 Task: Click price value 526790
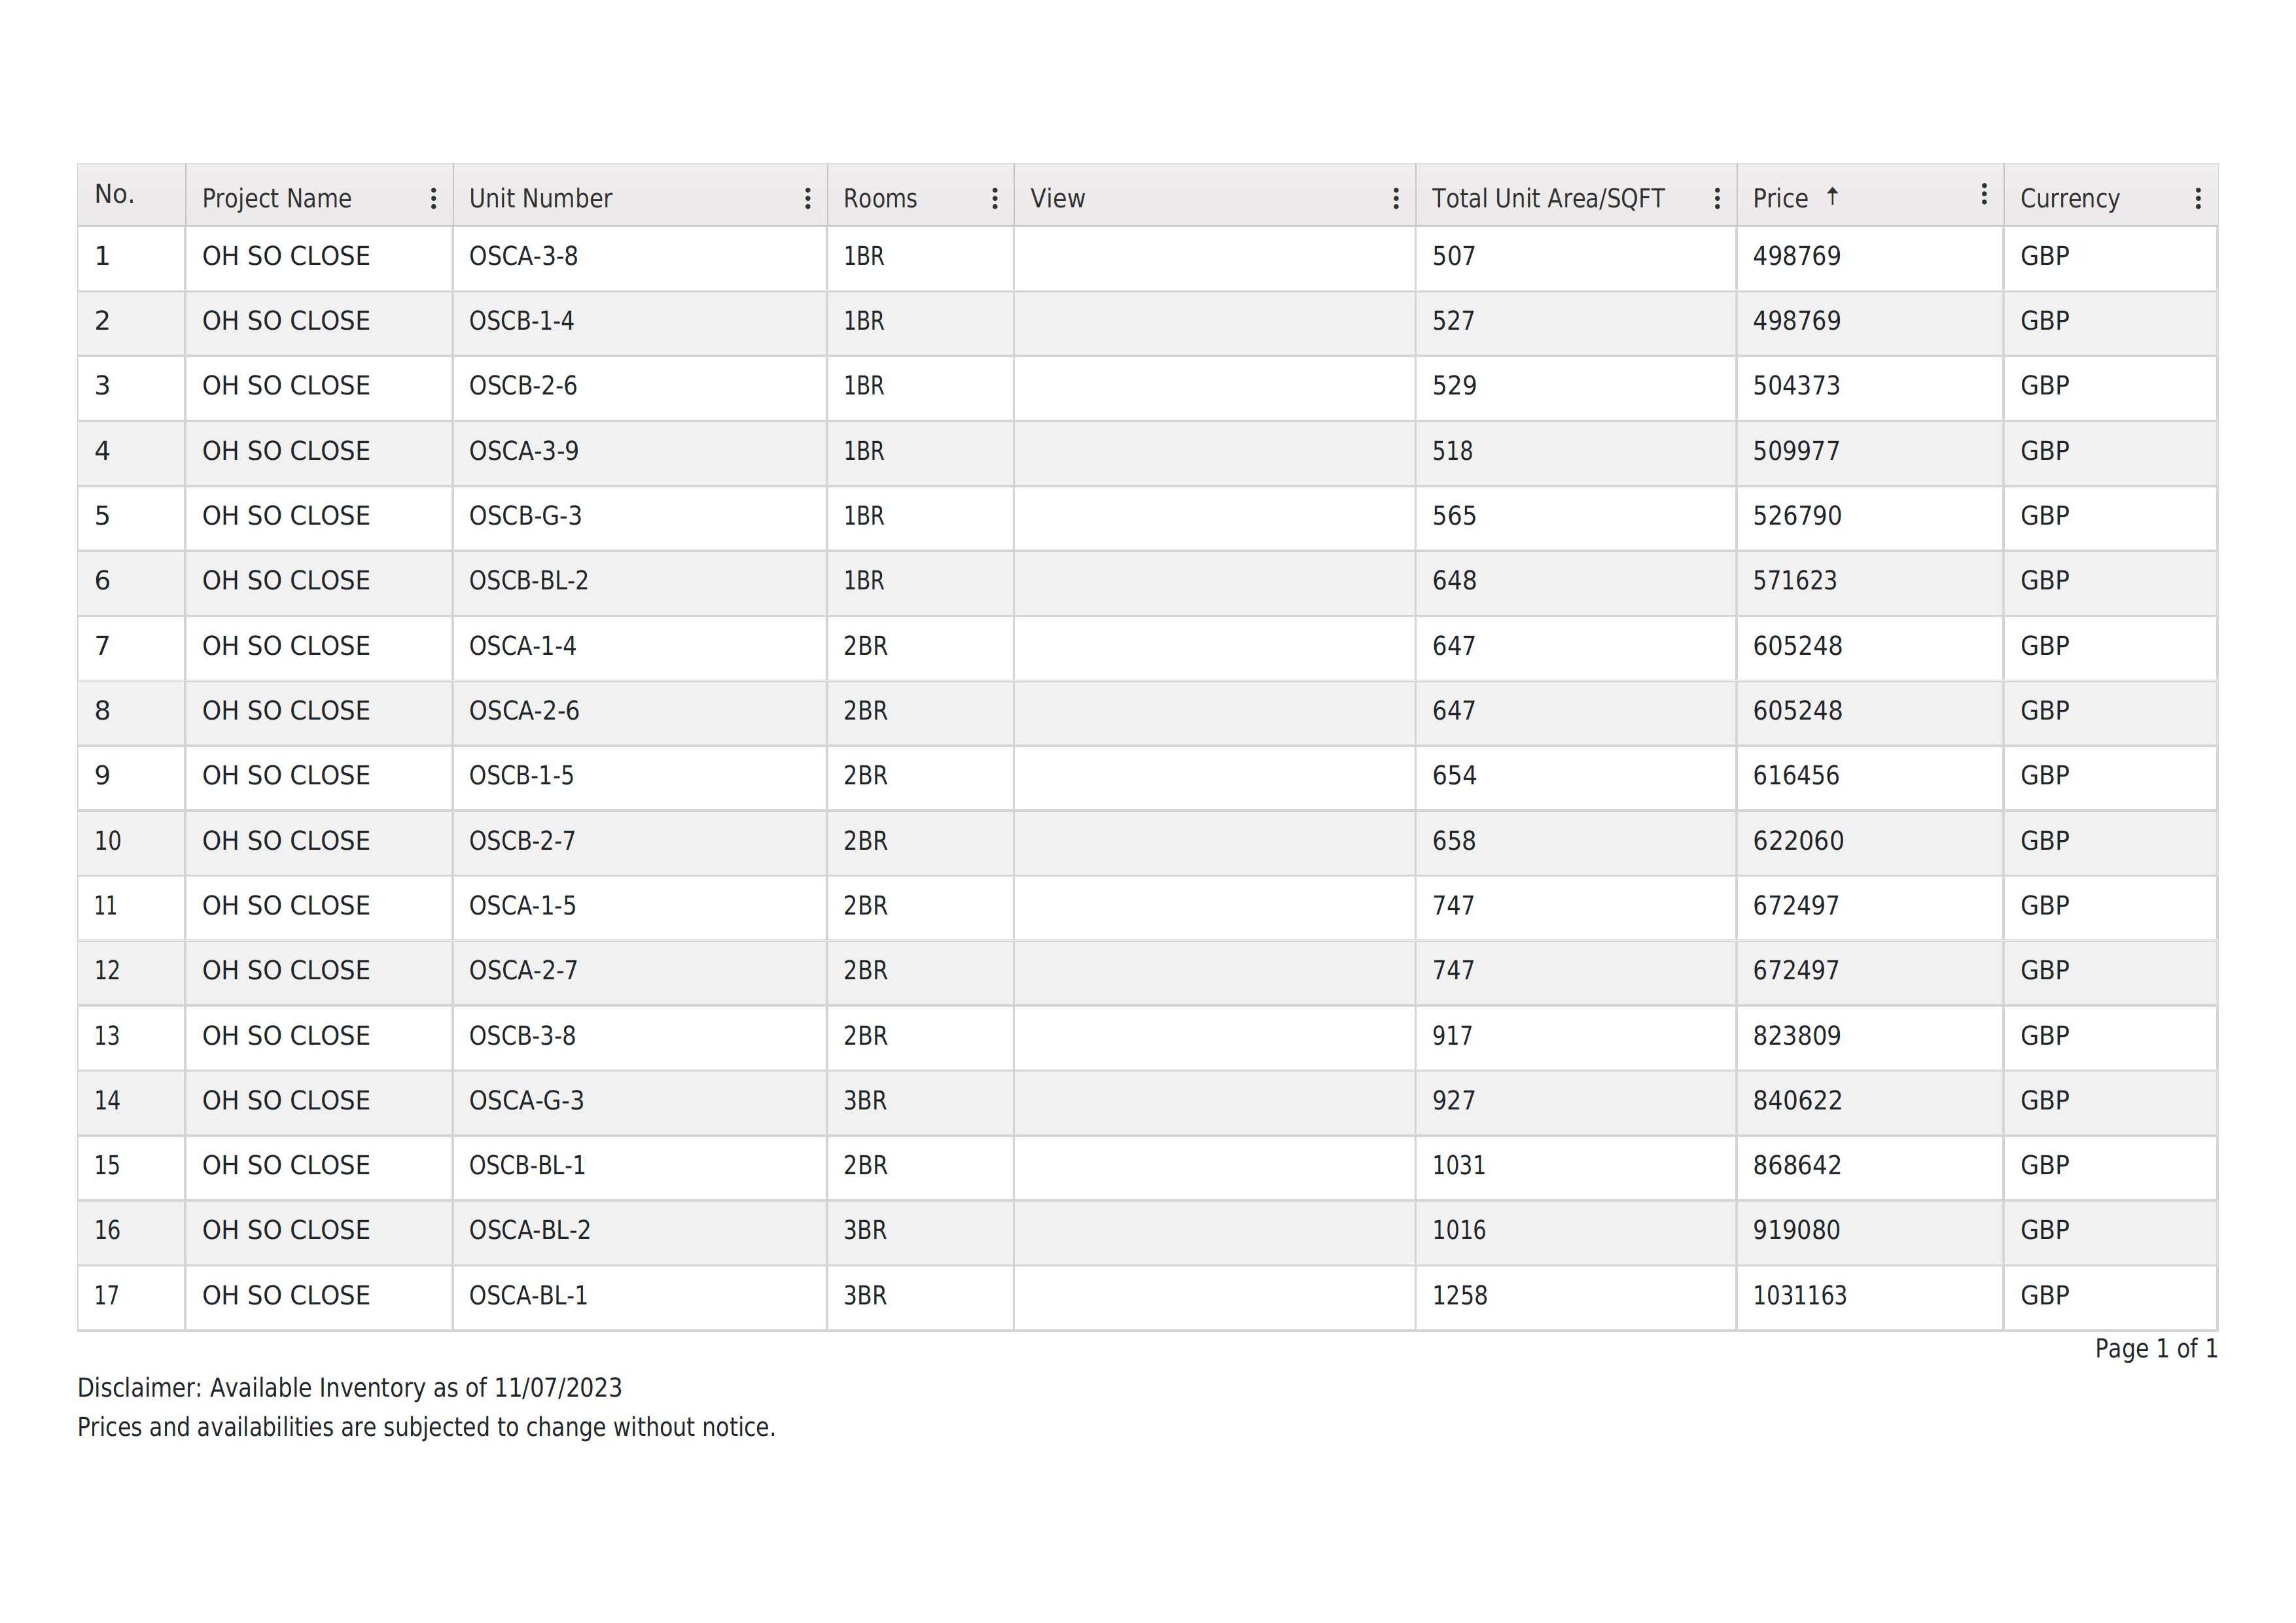tap(1796, 516)
